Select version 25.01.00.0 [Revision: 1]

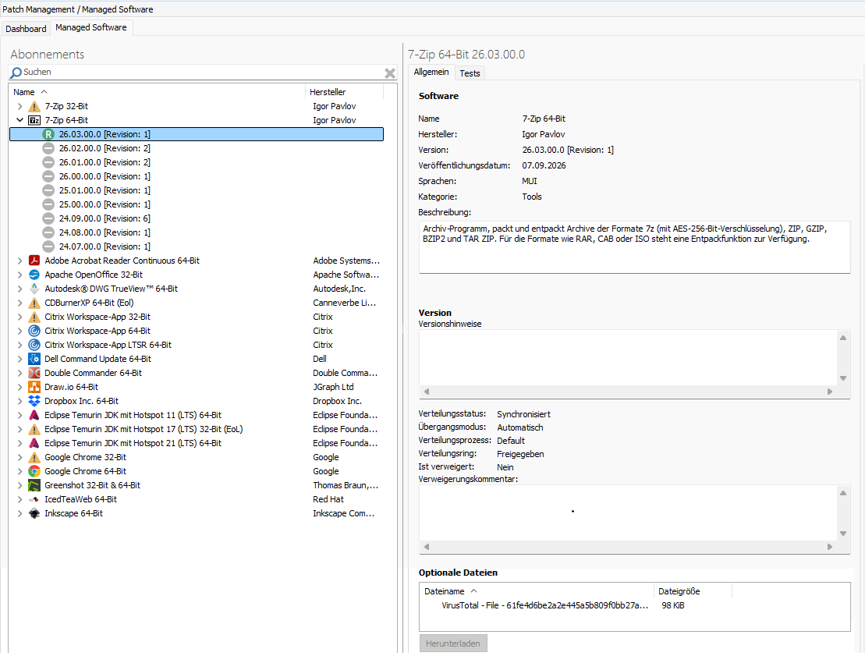click(105, 191)
